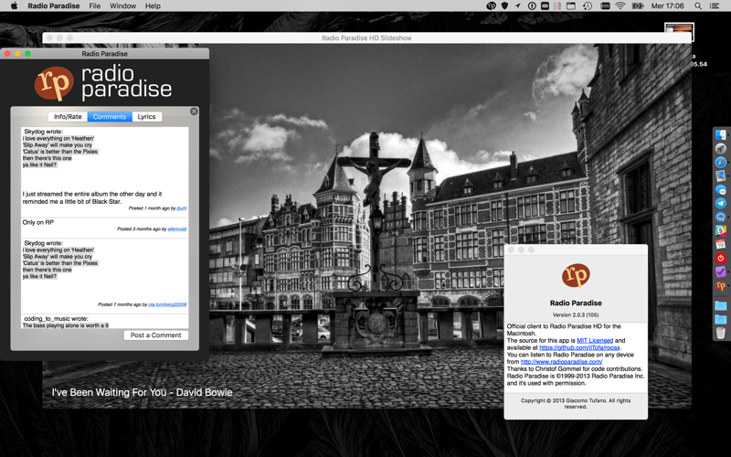Screen dimensions: 731x457
Task: Open Safari from the Dock
Action: [x=721, y=162]
